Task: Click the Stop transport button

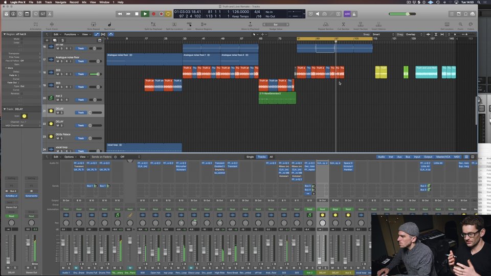Action: click(137, 14)
